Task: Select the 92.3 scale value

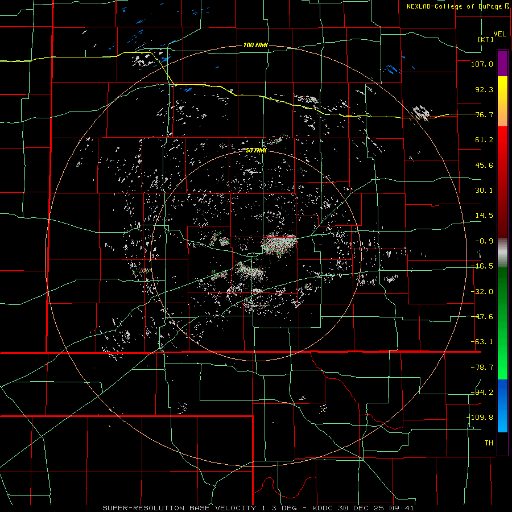Action: coord(484,89)
